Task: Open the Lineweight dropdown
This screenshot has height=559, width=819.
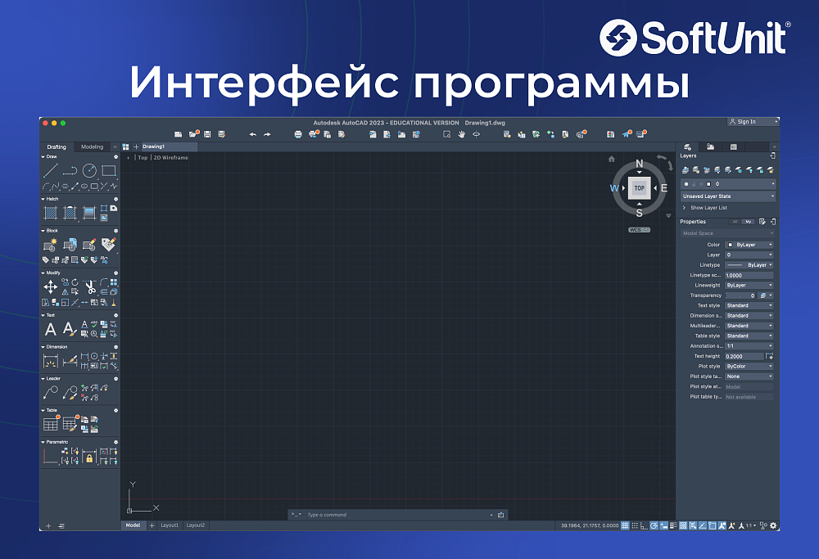Action: [749, 286]
